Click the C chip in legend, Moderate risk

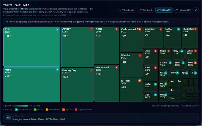tap(47, 110)
